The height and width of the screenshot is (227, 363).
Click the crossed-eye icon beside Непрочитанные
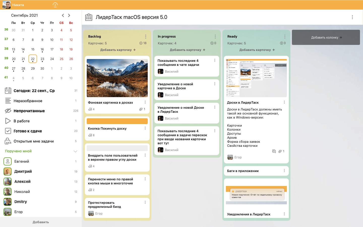tap(8, 111)
